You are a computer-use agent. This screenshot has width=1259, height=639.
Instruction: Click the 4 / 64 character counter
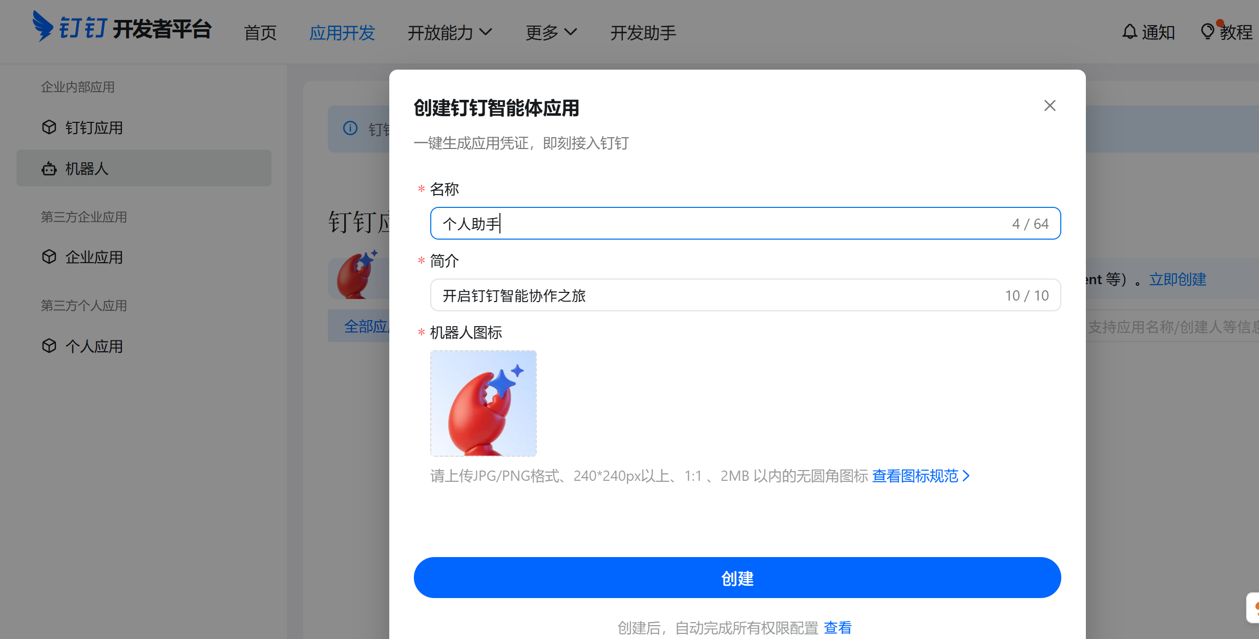click(1030, 224)
